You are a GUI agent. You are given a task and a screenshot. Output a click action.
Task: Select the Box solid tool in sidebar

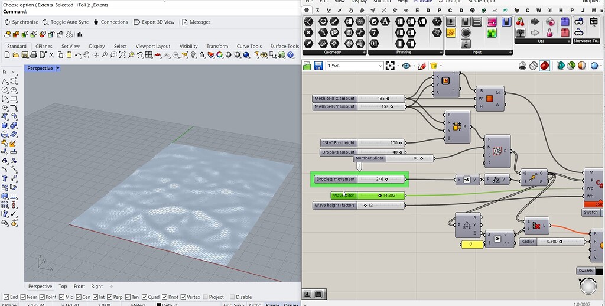click(5, 125)
